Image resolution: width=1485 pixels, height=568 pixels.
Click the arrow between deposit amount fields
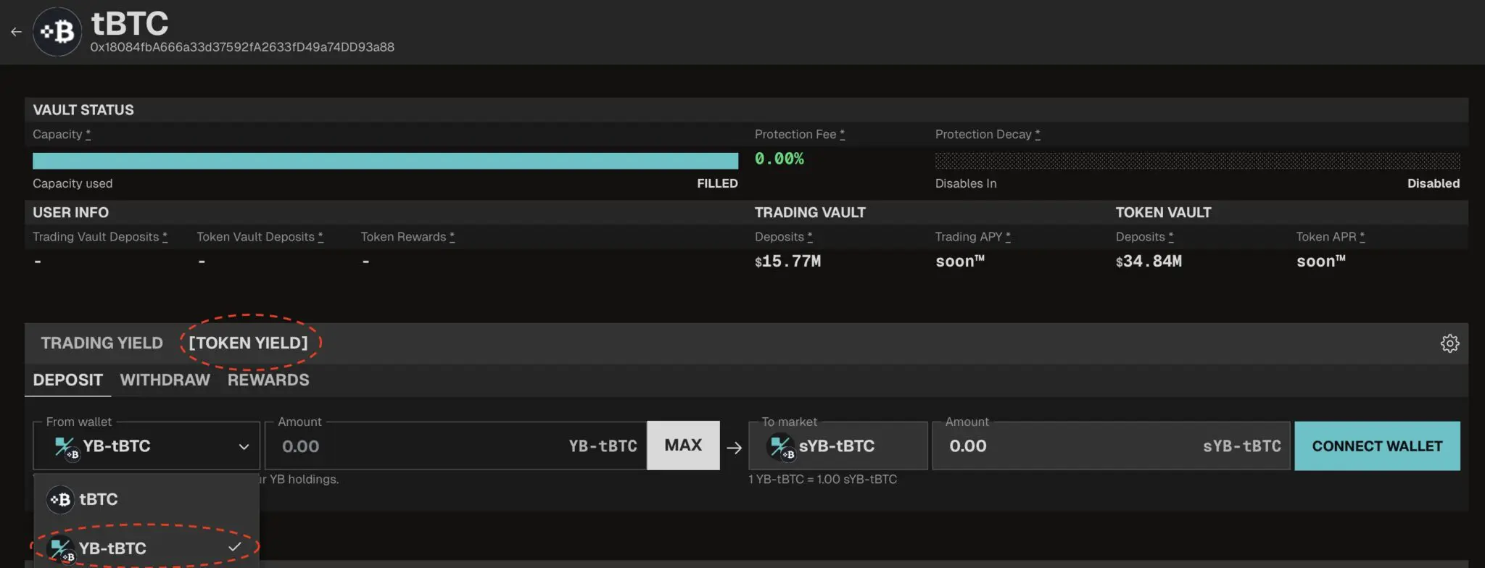coord(734,448)
